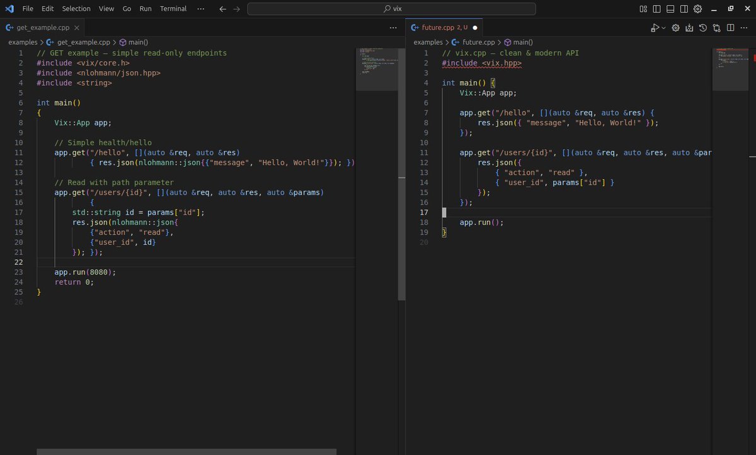756x455 pixels.
Task: Open the timeline history clock icon
Action: click(703, 28)
